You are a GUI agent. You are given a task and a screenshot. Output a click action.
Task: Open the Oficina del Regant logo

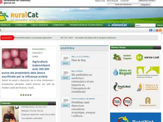122,72
